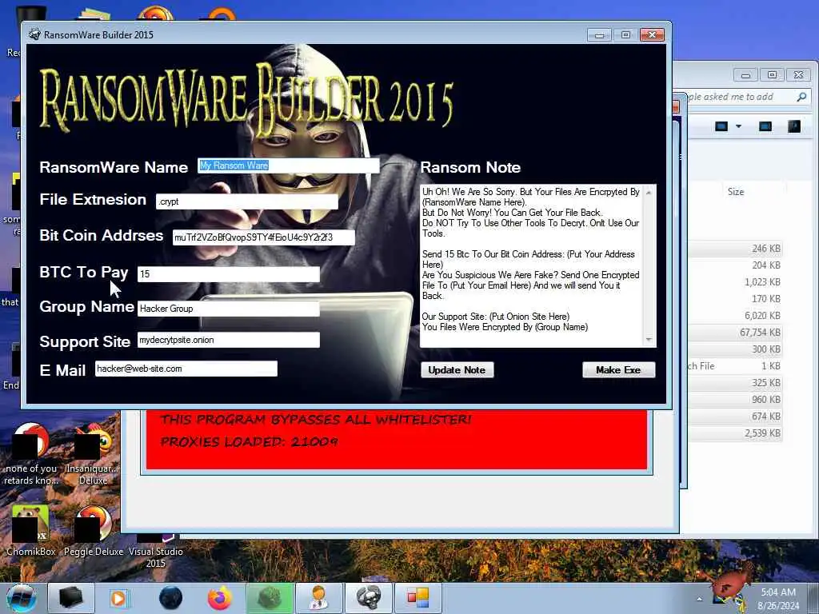This screenshot has height=614, width=819.
Task: Close the RansomWare Builder 2015 window
Action: point(652,35)
